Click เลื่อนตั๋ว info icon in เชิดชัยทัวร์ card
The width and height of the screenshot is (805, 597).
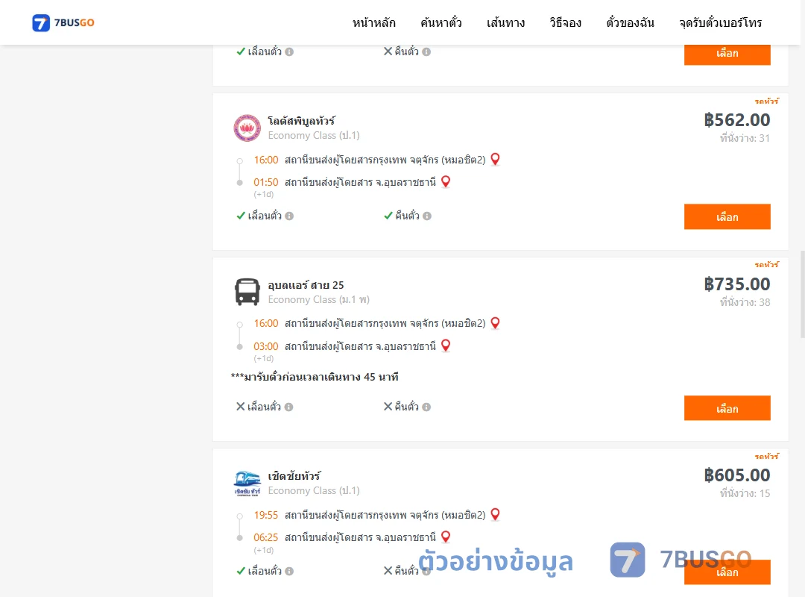pos(289,572)
